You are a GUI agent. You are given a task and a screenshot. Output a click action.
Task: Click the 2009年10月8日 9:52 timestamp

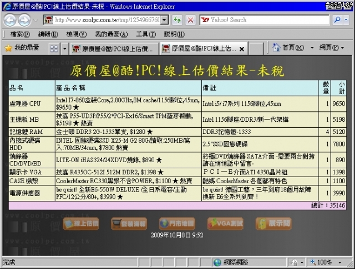pyautogui.click(x=177, y=235)
